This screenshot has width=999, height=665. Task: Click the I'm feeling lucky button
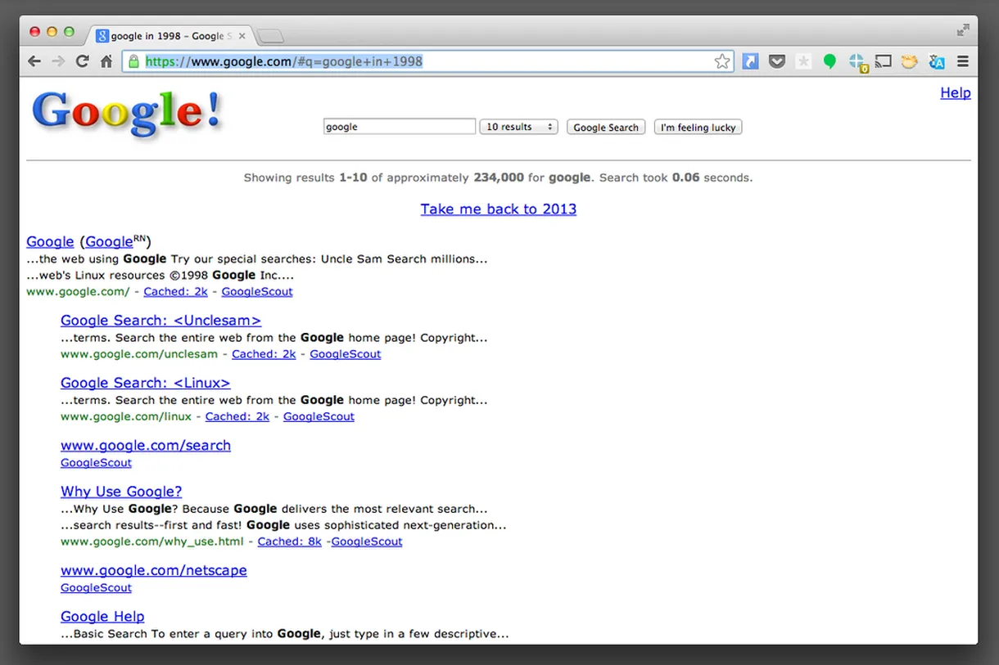pyautogui.click(x=698, y=127)
